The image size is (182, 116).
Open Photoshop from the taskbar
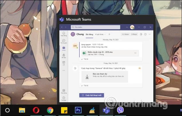[x=78, y=110]
